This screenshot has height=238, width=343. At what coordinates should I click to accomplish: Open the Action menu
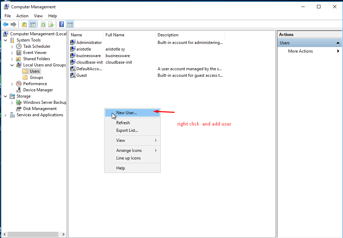[x=22, y=16]
